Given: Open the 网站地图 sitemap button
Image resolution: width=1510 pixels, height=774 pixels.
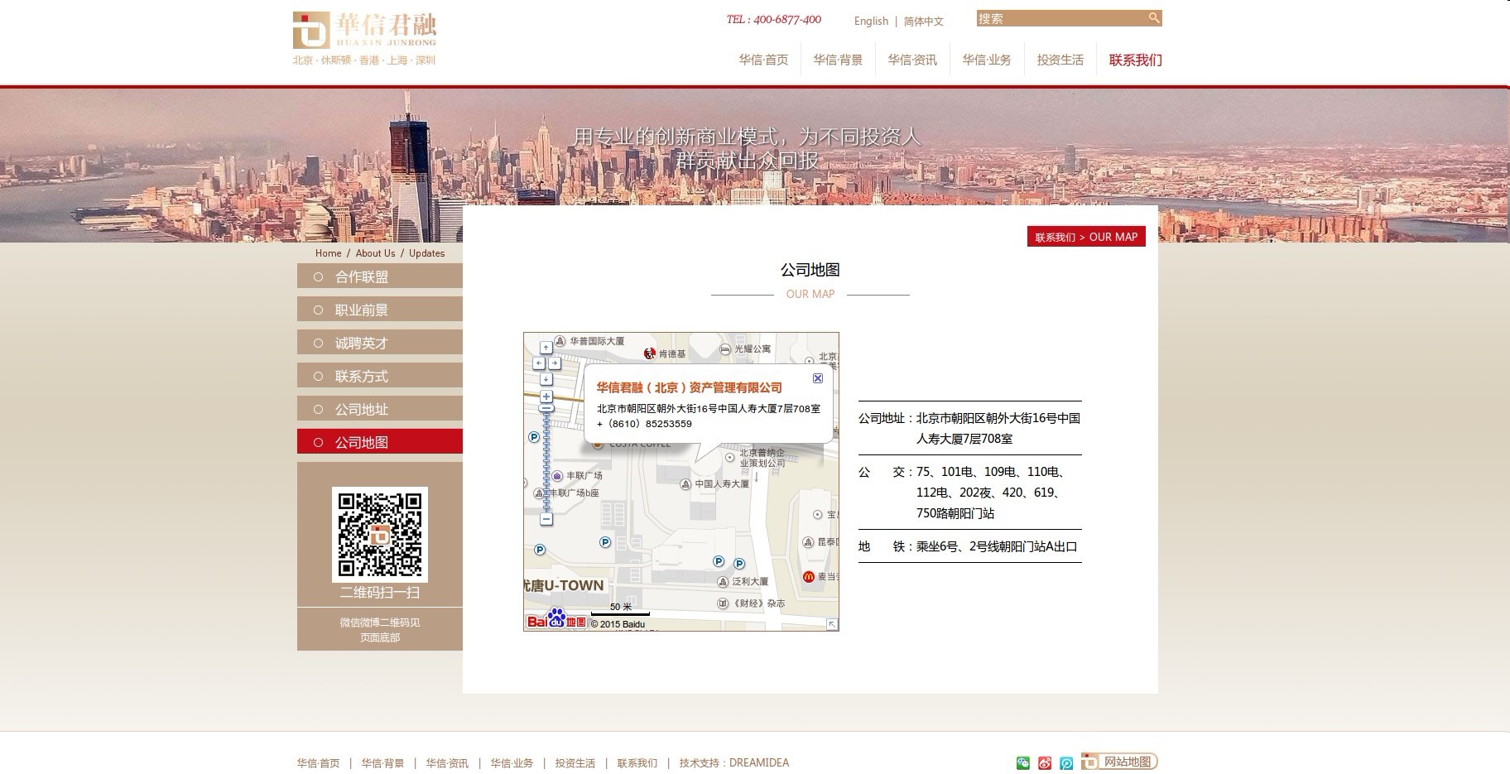Looking at the screenshot, I should (1120, 762).
